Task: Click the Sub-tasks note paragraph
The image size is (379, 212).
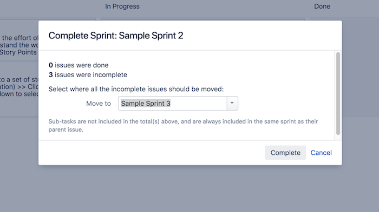Action: (183, 125)
